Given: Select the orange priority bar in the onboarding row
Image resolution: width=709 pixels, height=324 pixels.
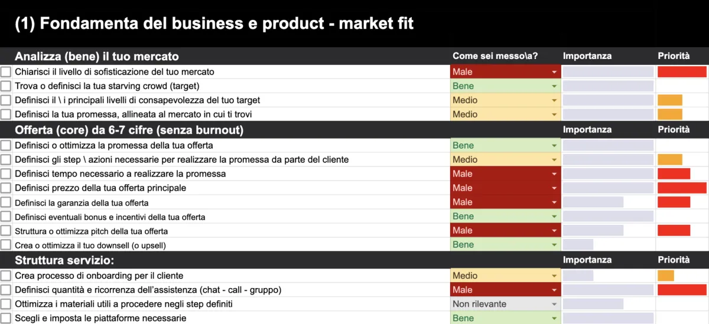Looking at the screenshot, I should pyautogui.click(x=666, y=276).
